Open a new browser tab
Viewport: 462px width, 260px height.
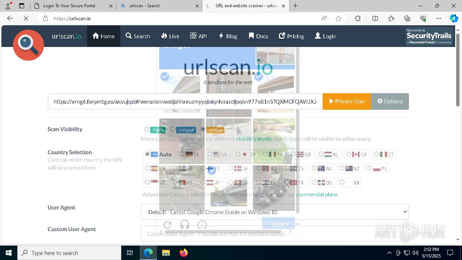point(296,6)
